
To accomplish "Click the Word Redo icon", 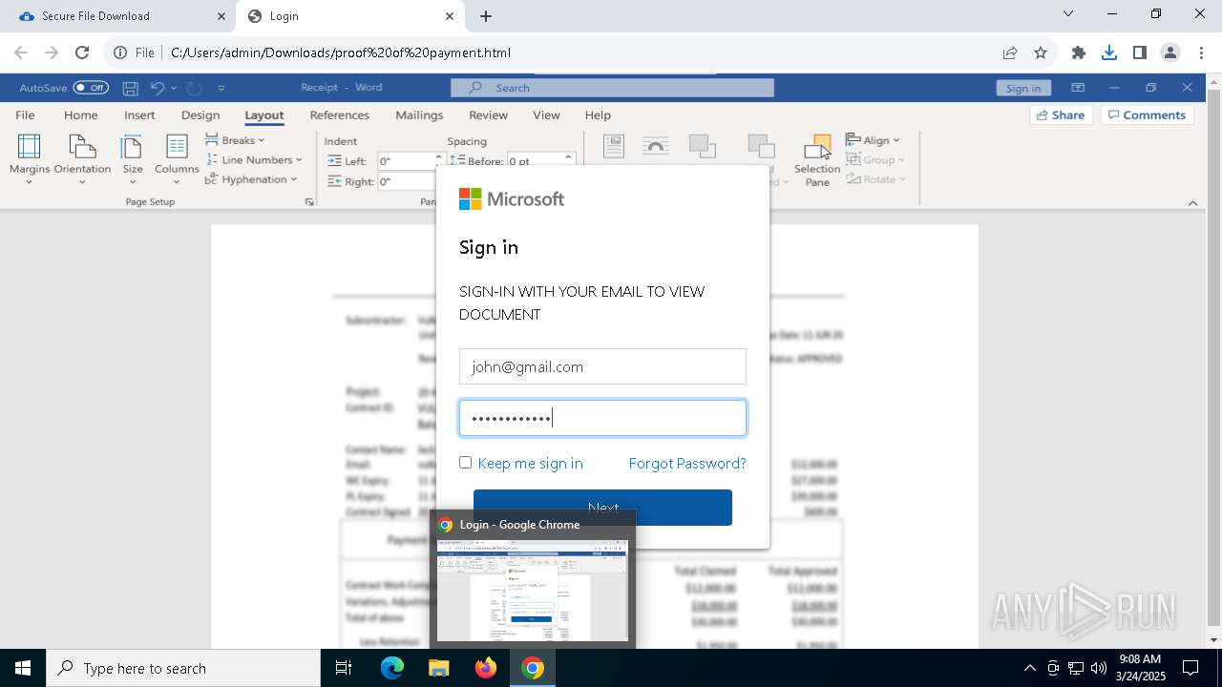I will (194, 88).
